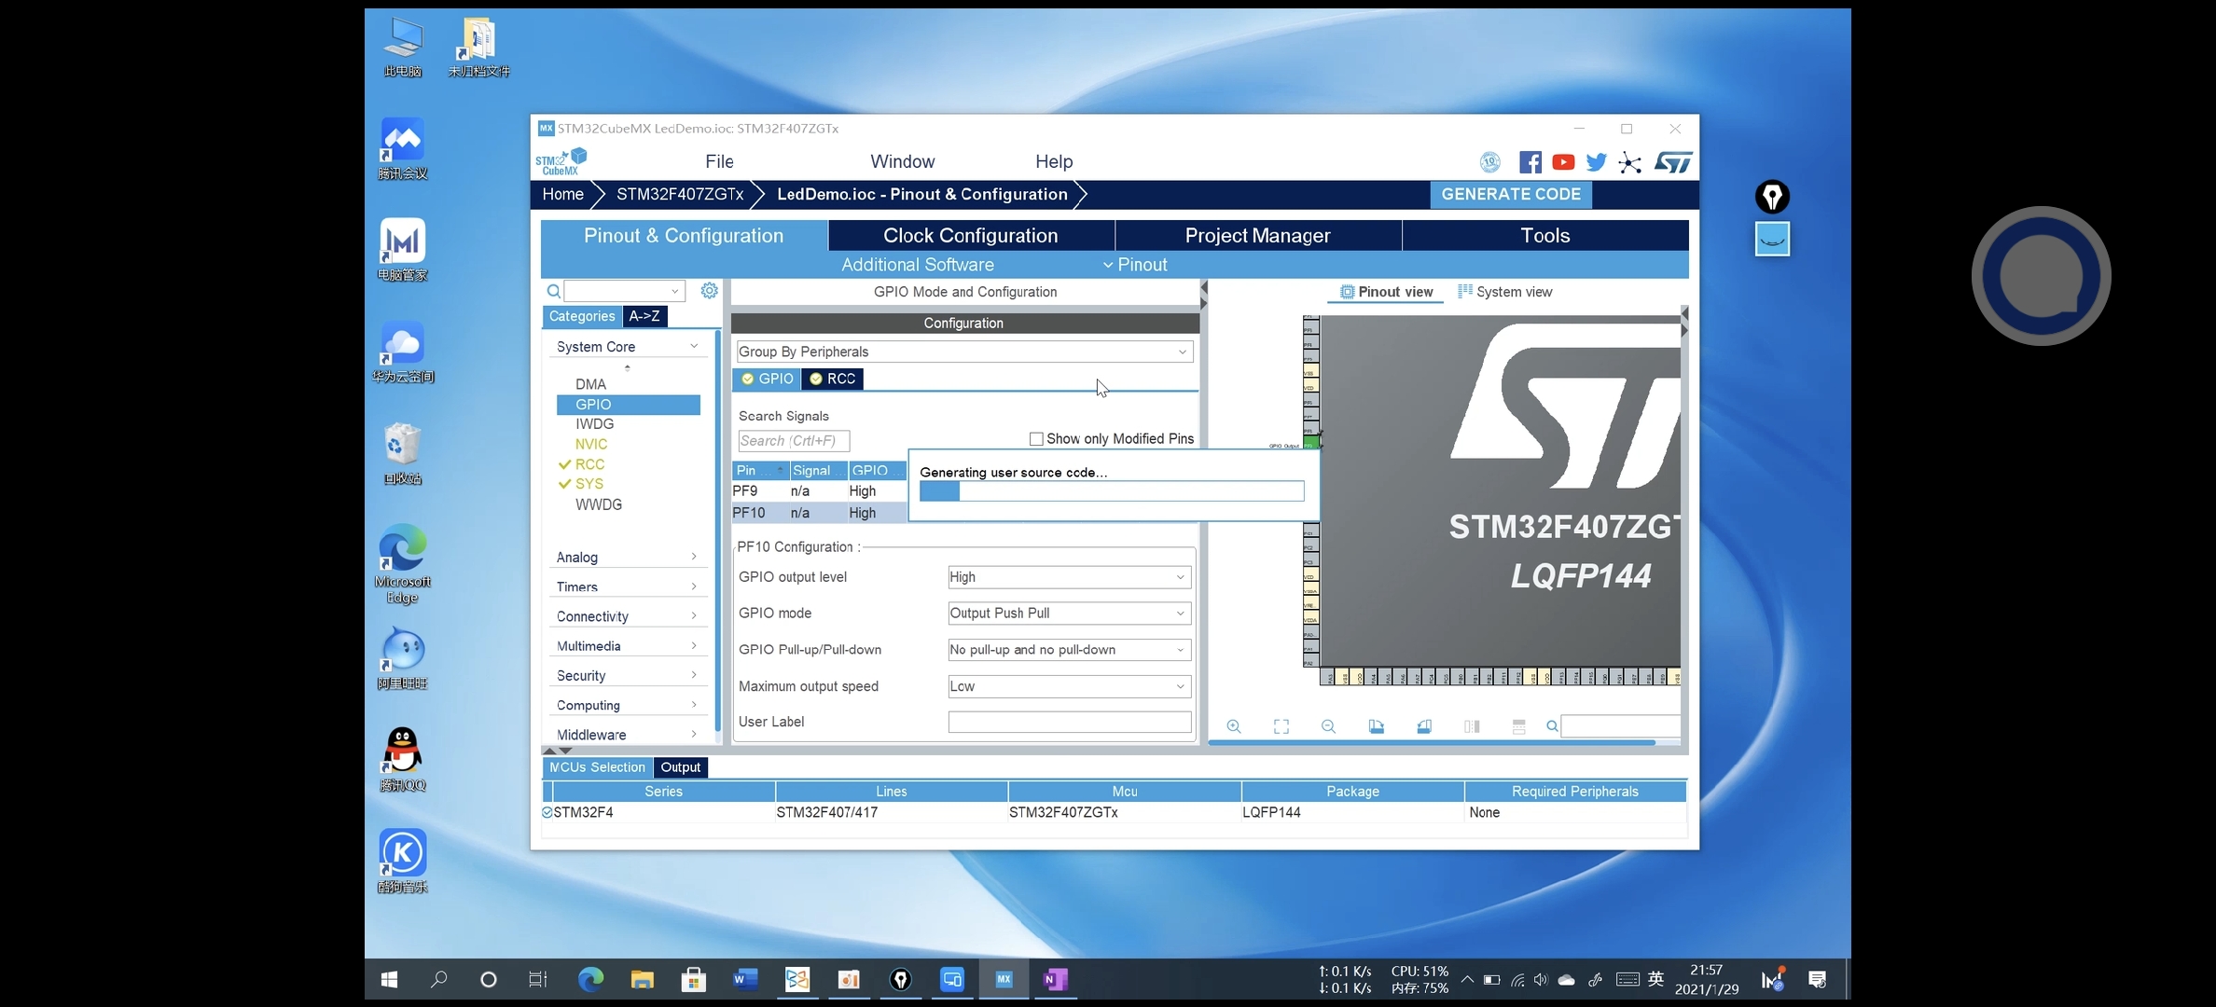Image resolution: width=2216 pixels, height=1007 pixels.
Task: Zoom in on the pinout view
Action: point(1234,726)
